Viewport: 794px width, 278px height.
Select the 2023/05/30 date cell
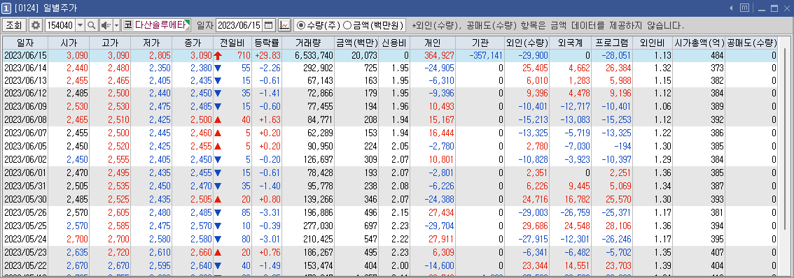pyautogui.click(x=25, y=199)
